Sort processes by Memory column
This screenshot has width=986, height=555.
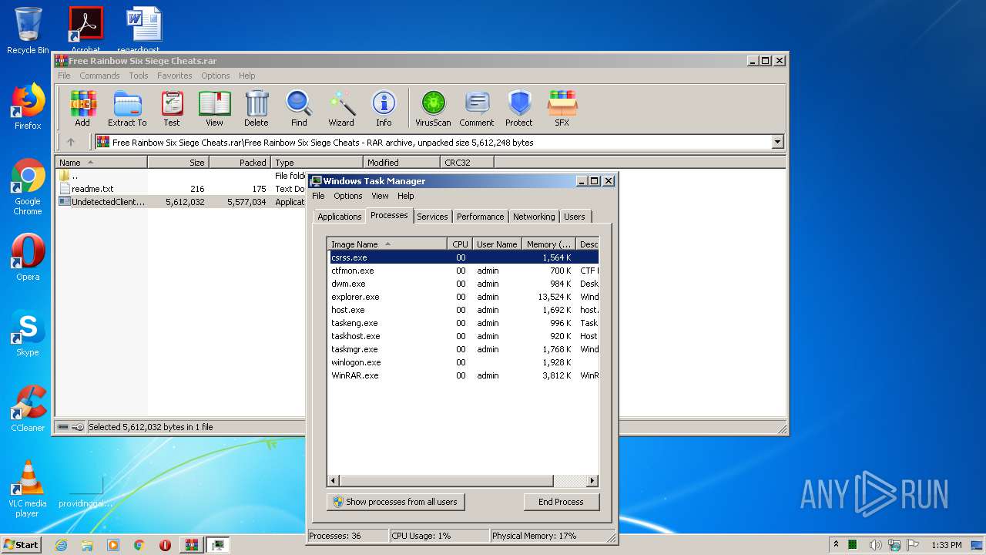pos(549,244)
